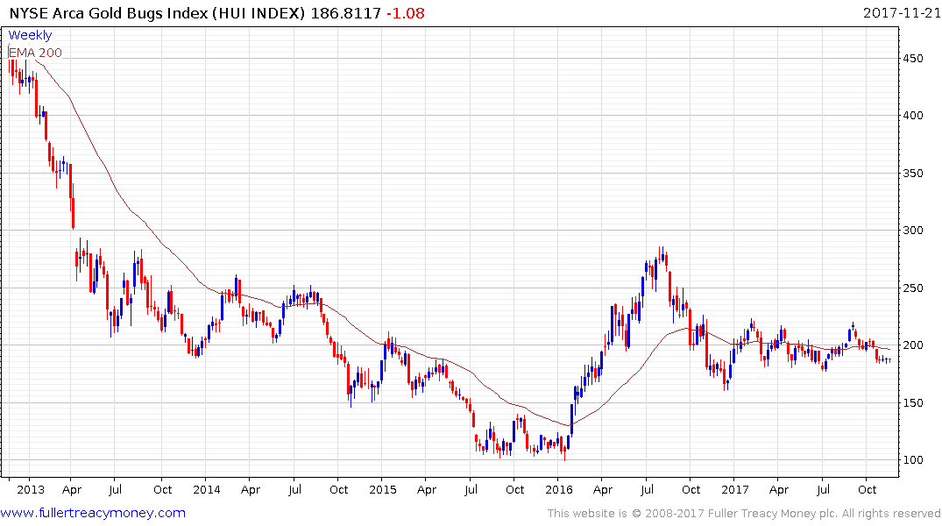Click the 2017 year label on time axis
Image resolution: width=942 pixels, height=526 pixels.
[x=734, y=489]
